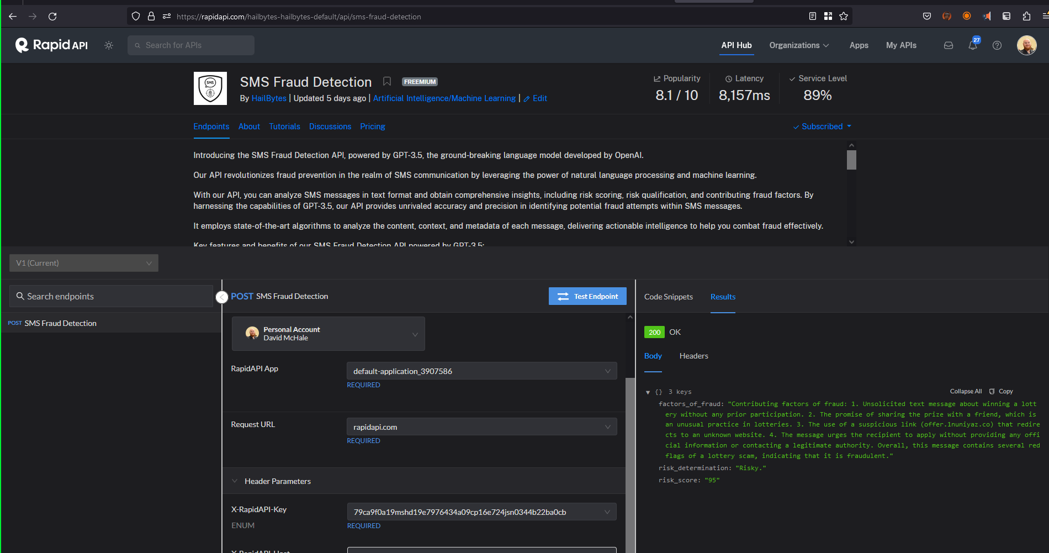Click description scrollbar down arrow

tap(851, 241)
